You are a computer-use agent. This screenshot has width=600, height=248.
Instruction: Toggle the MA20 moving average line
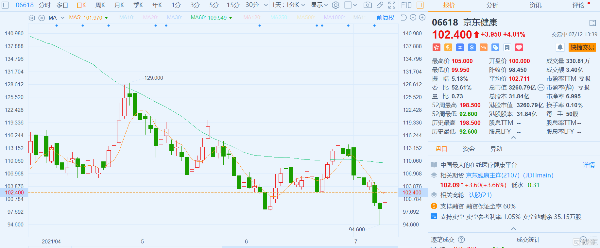tap(150, 18)
